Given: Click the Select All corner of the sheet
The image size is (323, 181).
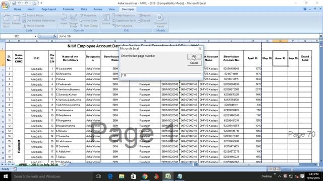Looking at the screenshot, I should pos(3,41).
